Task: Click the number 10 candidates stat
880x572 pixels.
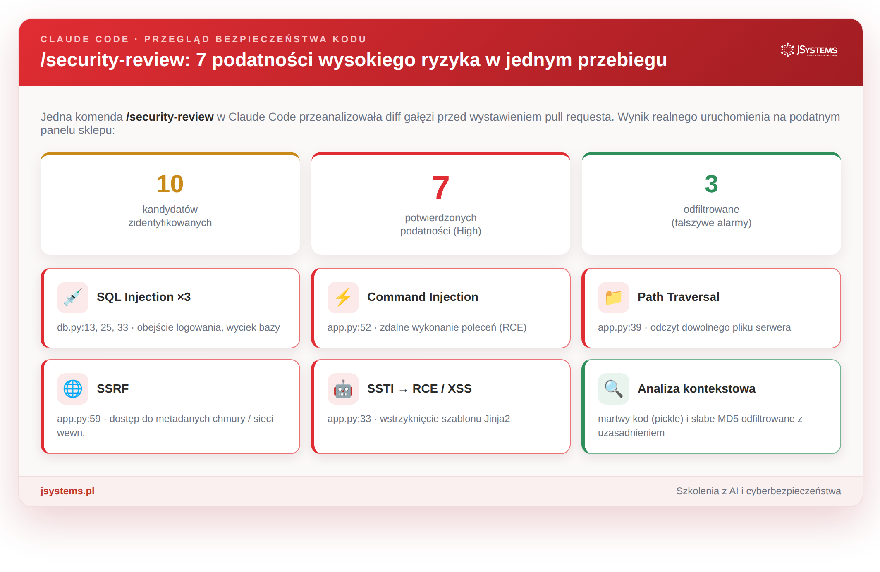Action: (x=170, y=184)
